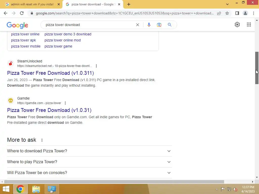
Task: View site info via the padlock icon
Action: [x=32, y=13]
